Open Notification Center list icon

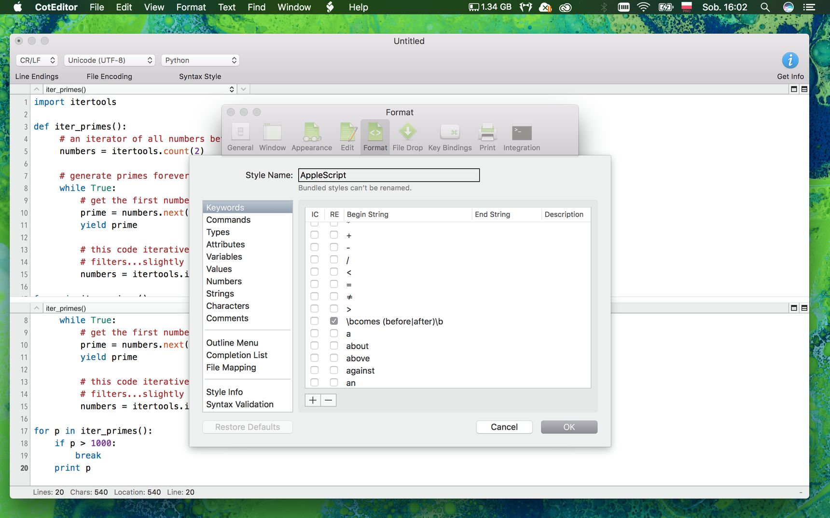809,7
